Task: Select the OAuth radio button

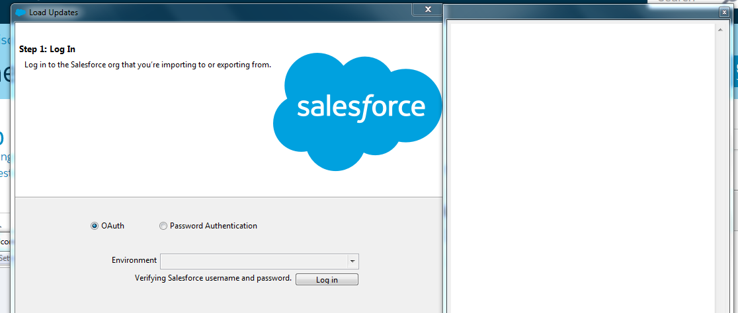Action: [x=94, y=226]
